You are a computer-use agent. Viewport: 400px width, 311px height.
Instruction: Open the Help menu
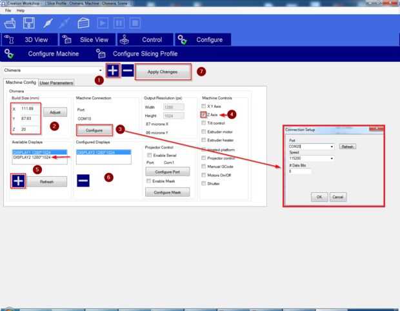pos(21,10)
